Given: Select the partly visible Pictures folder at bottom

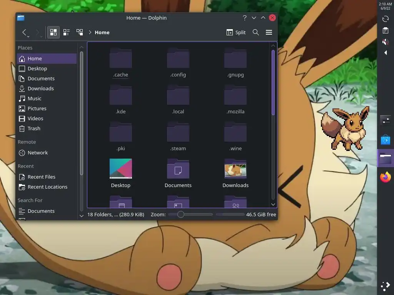Looking at the screenshot, I should tap(178, 202).
